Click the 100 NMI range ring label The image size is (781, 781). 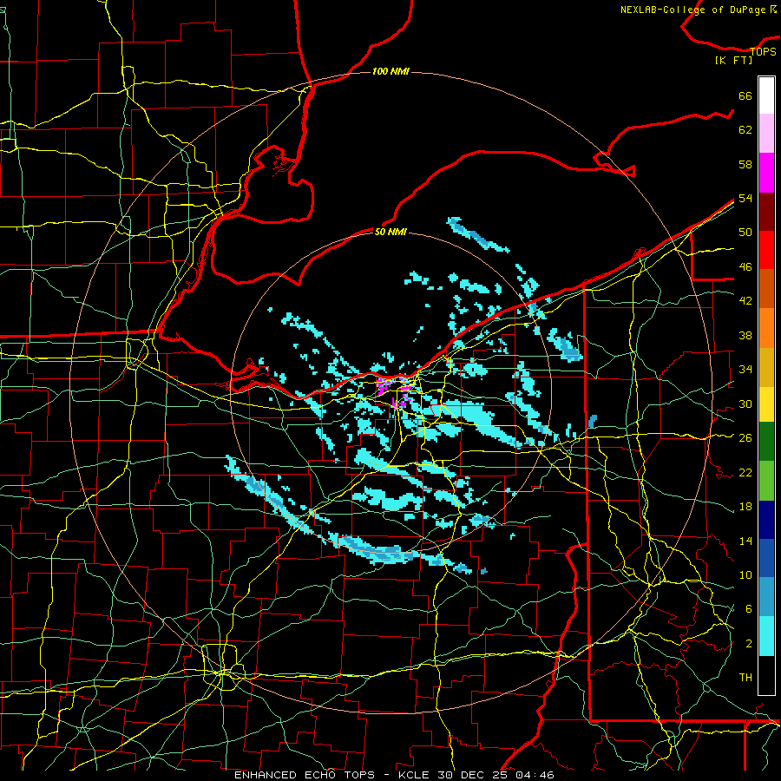pos(390,71)
